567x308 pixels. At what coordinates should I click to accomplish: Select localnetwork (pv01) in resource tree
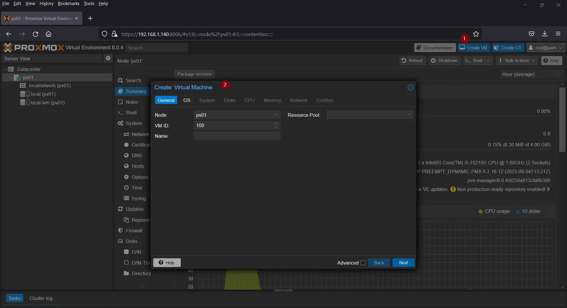coord(50,85)
